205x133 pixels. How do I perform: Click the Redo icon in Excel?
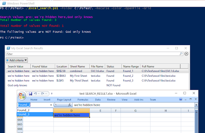tap(43, 93)
